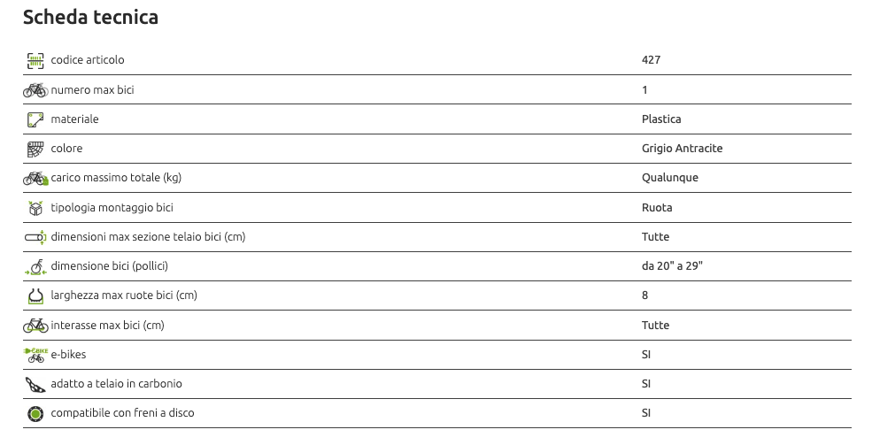Click the interasse max bici bicycle icon
This screenshot has height=445, width=872.
[35, 326]
